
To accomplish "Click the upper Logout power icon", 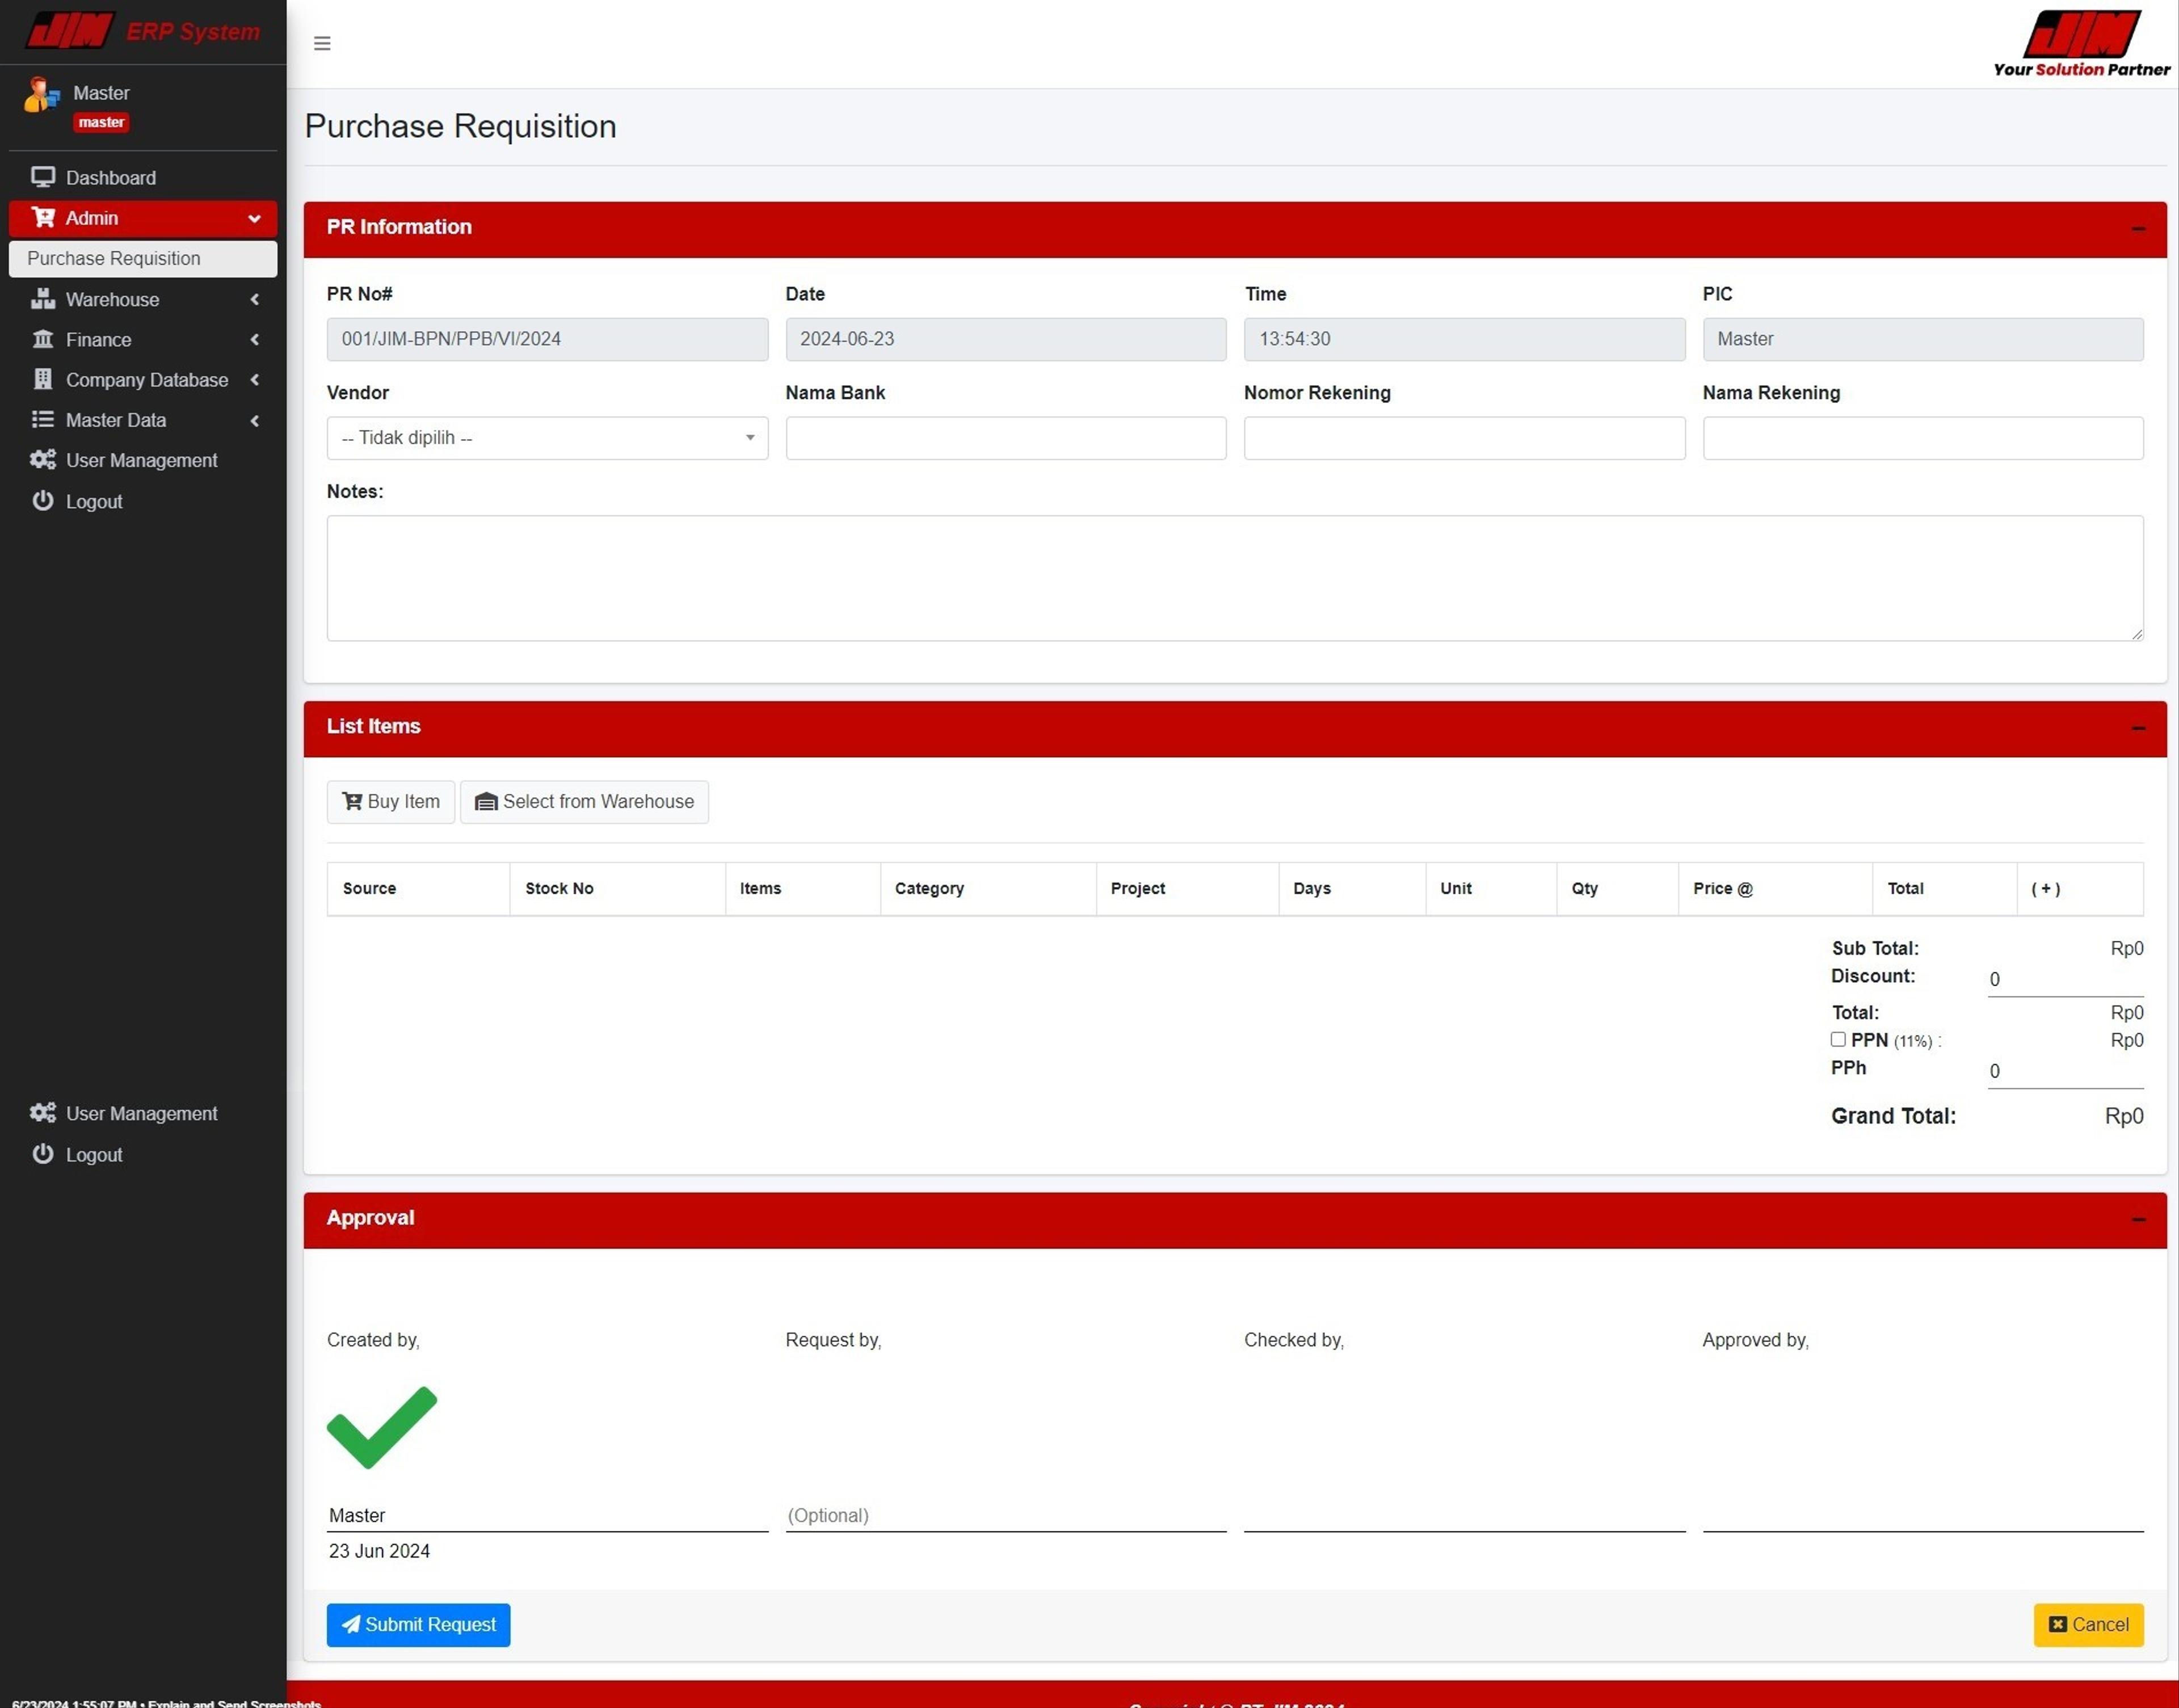I will coord(42,501).
